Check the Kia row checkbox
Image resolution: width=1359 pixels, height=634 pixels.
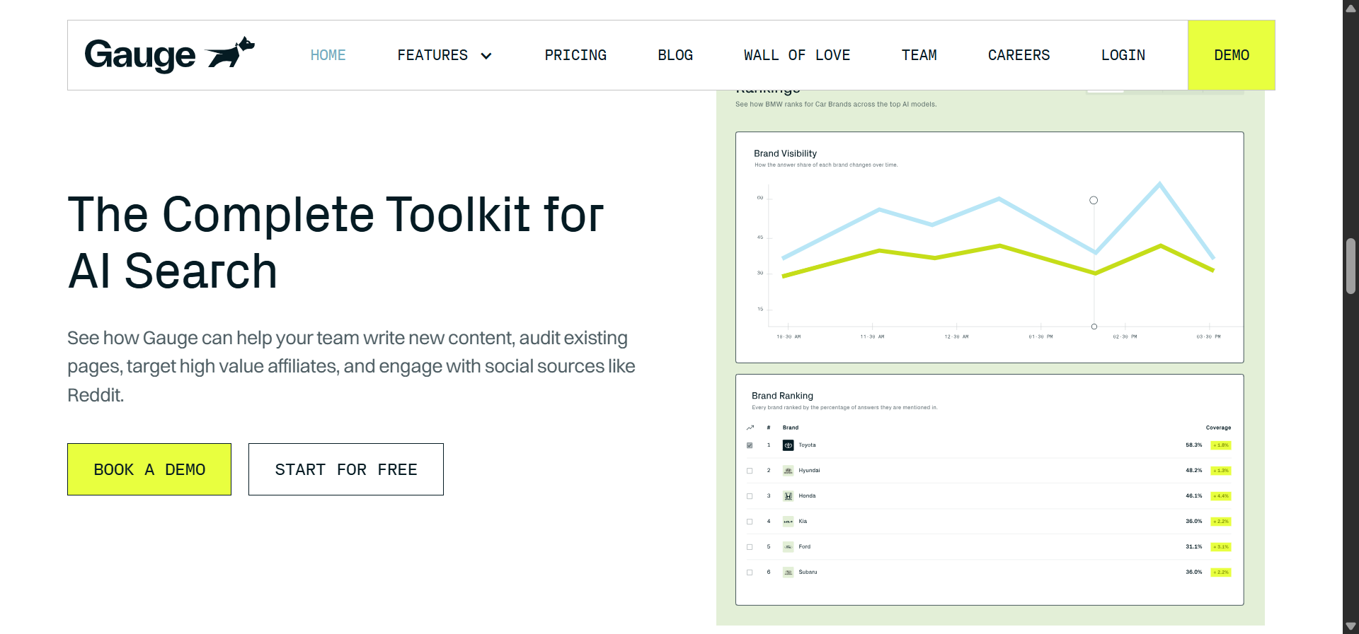click(750, 522)
